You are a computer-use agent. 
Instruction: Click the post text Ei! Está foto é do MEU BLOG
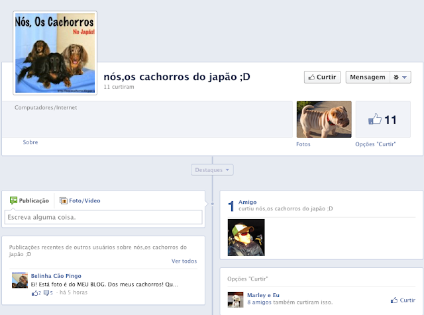coord(105,284)
